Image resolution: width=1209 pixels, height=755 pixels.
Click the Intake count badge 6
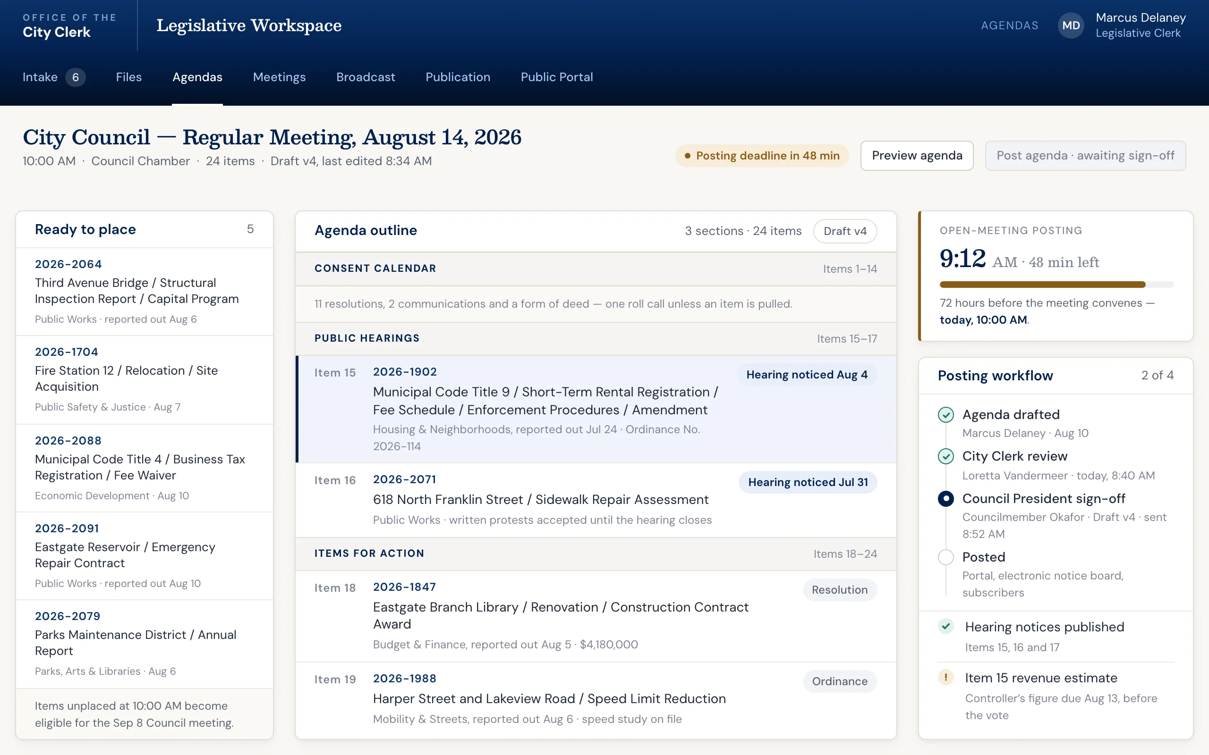click(x=76, y=77)
